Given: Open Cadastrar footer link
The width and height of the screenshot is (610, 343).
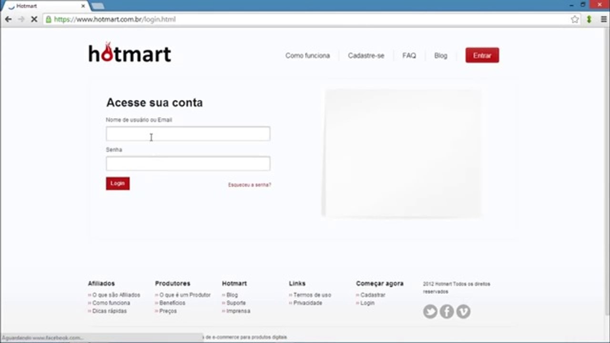Looking at the screenshot, I should [x=373, y=295].
